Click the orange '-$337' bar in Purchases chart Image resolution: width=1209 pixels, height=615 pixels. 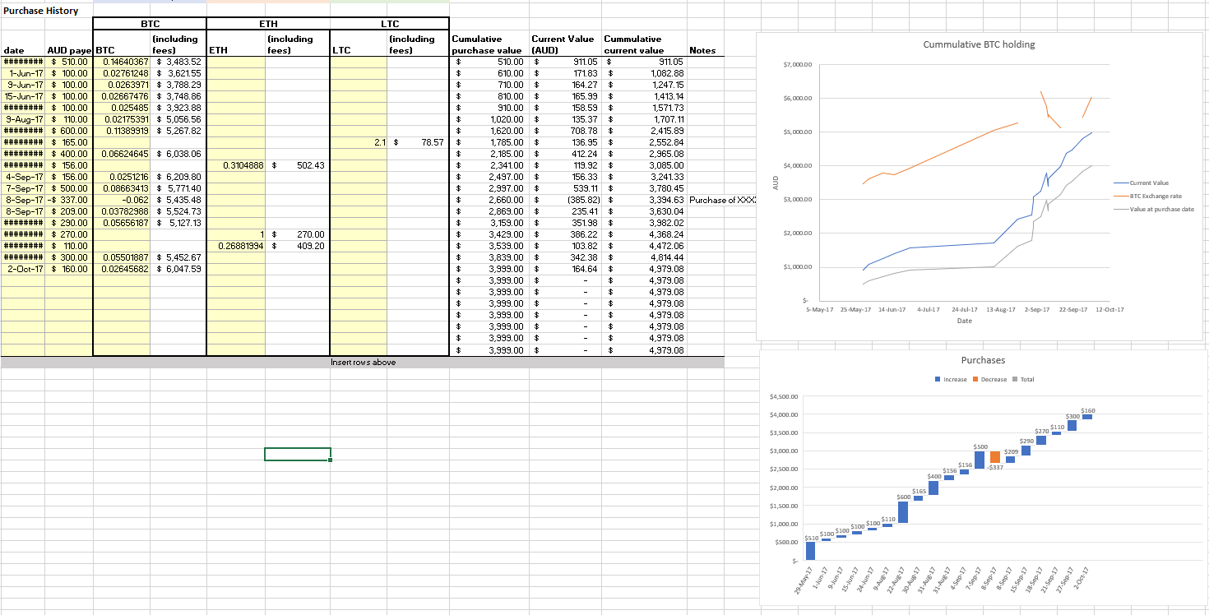(x=995, y=457)
